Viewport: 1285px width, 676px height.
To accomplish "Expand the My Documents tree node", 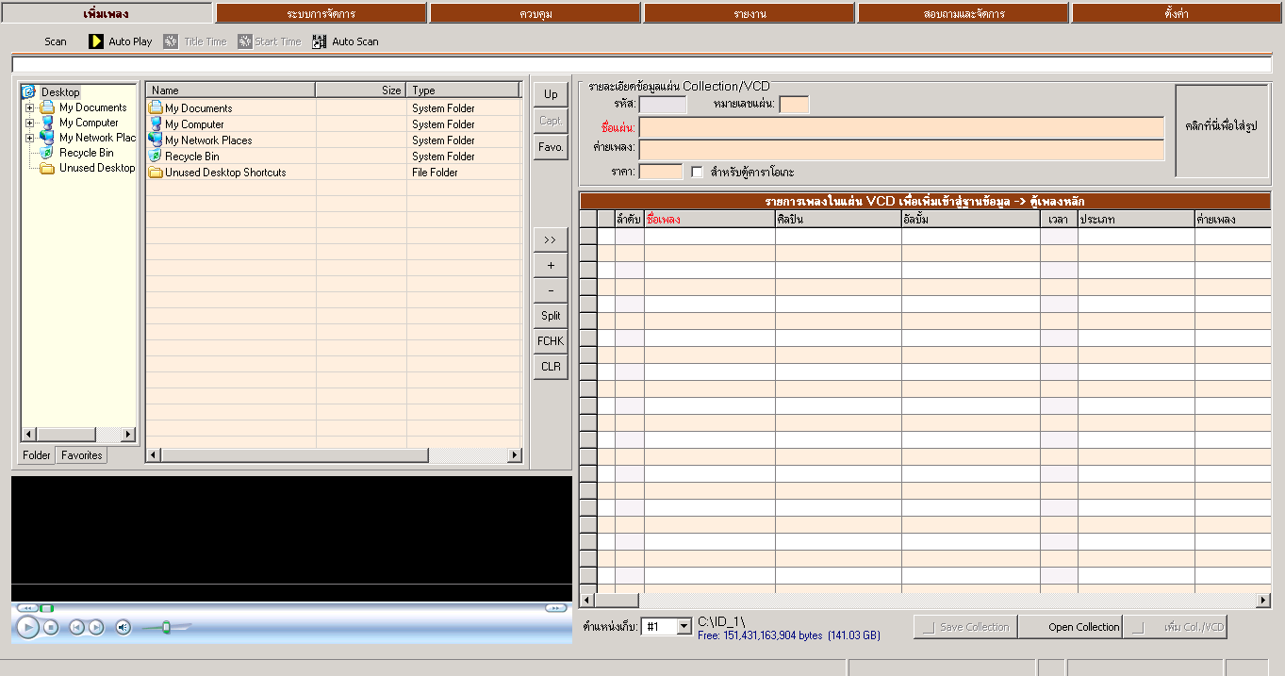I will pyautogui.click(x=30, y=107).
